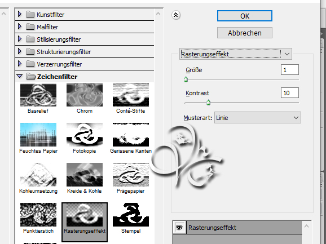326x244 pixels.
Task: Open the Stilisierungsfilter category
Action: pos(20,39)
